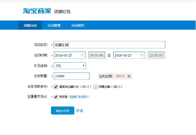Viewport: 196px width, 135px height.
Task: Click the end time field 23:59:59
Action: (x=156, y=55)
